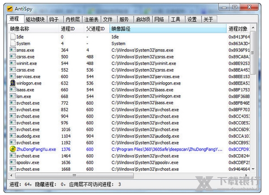The image size is (269, 195).
Task: Click path C:\Windows\System32\spoolsv.exe
Action: 145,162
